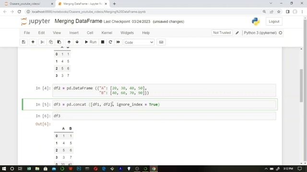Open File Explorer from taskbar
The height and width of the screenshot is (172, 307).
point(37,169)
